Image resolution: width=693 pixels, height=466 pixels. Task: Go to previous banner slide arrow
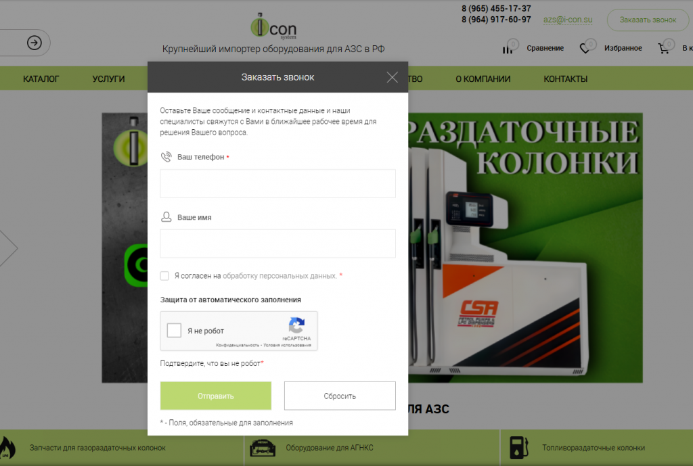click(8, 248)
